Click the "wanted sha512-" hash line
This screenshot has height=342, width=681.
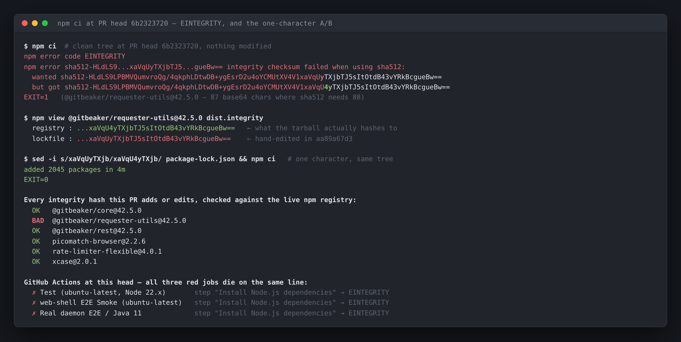[x=237, y=77]
